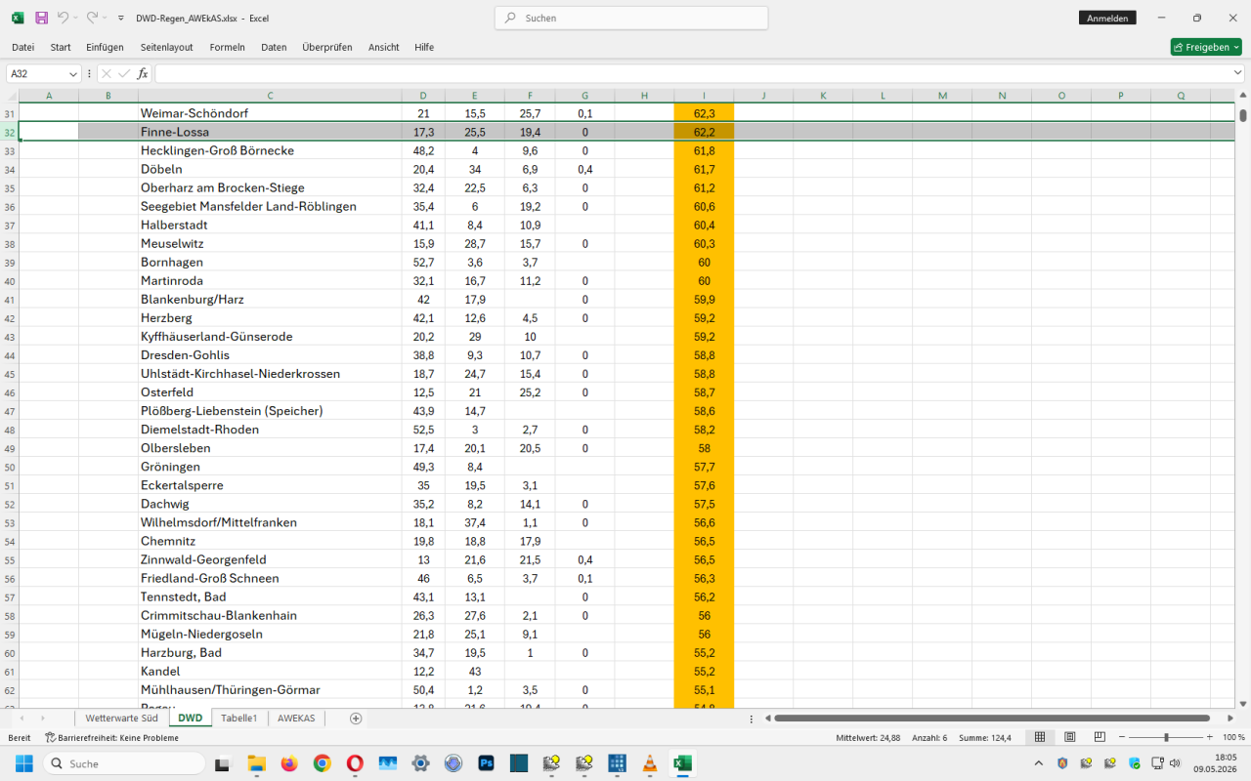Click the Freigeben share button
Screen dimensions: 1251x781
click(x=1206, y=47)
